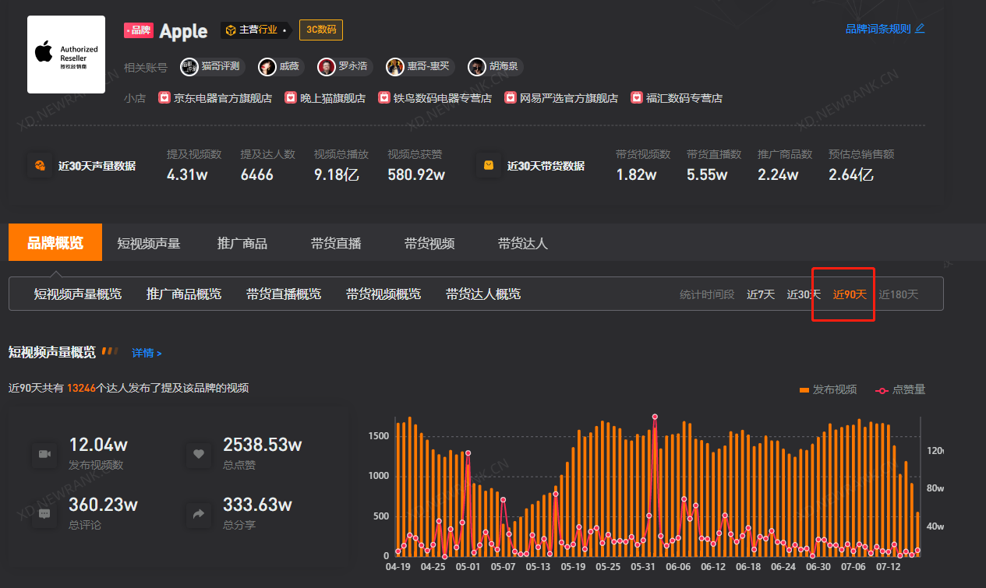
Task: Click the 13246 talent count text
Action: pos(82,388)
